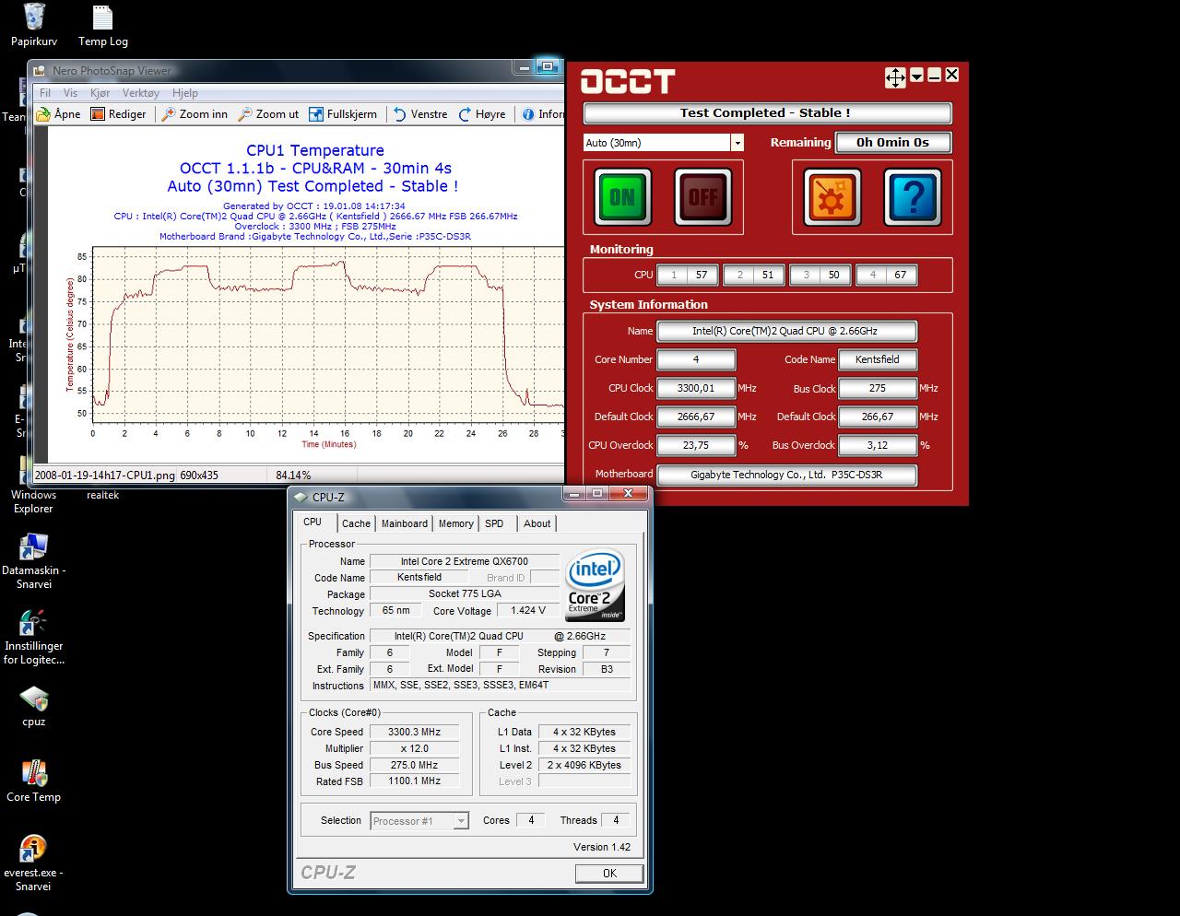Open the cpuz desktop icon

33,707
